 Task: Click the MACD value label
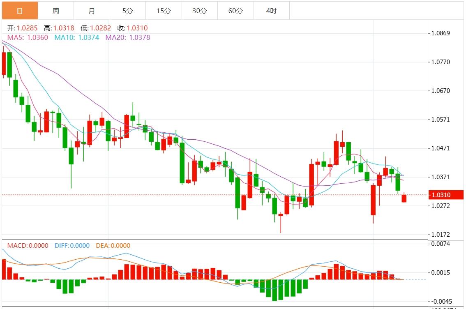tap(28, 246)
